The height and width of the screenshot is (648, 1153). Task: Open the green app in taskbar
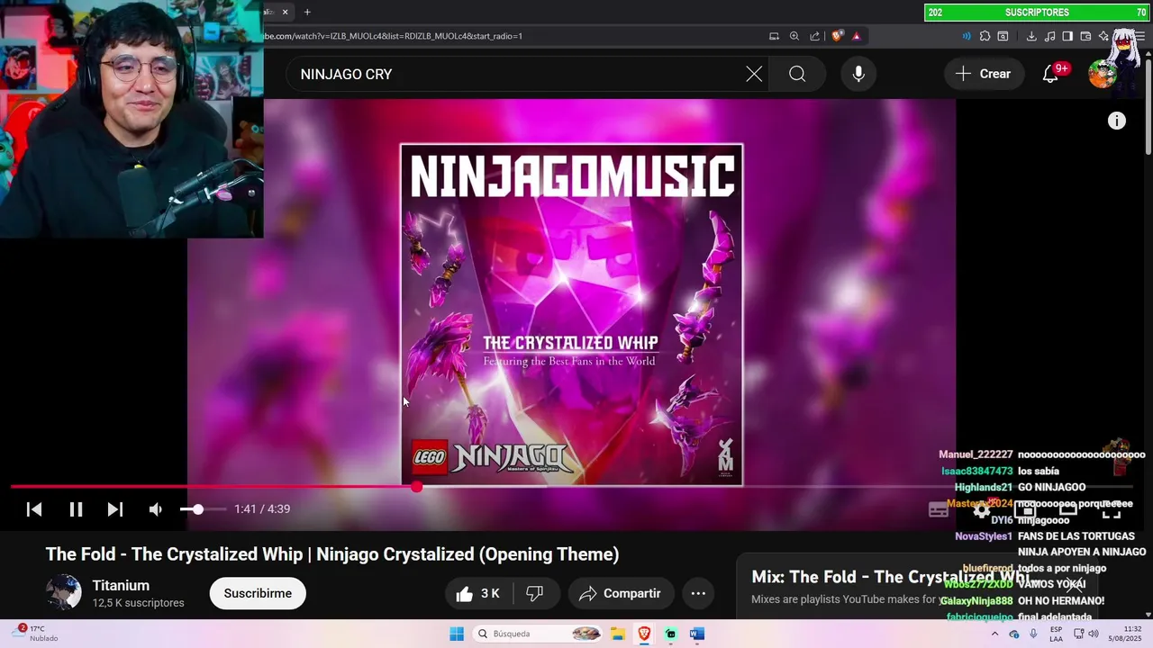670,634
